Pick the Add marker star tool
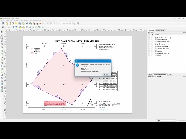The image size is (186, 139). 2,72
